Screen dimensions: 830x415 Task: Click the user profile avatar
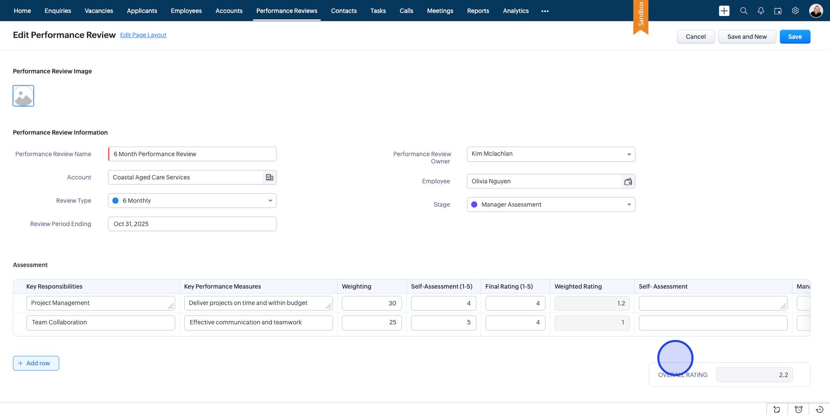(x=815, y=11)
